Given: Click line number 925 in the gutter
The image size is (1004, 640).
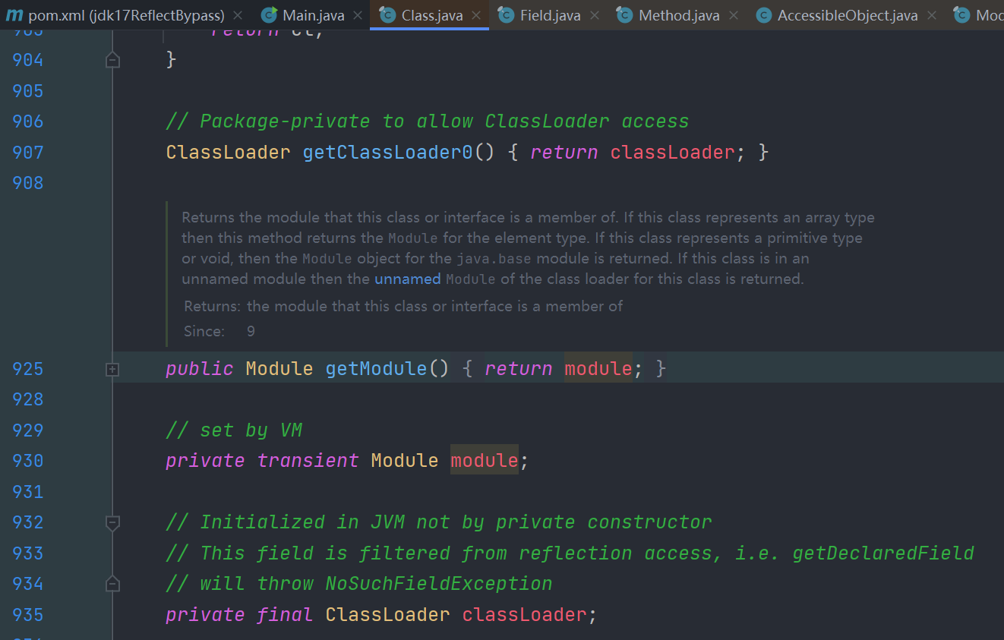Looking at the screenshot, I should (28, 369).
